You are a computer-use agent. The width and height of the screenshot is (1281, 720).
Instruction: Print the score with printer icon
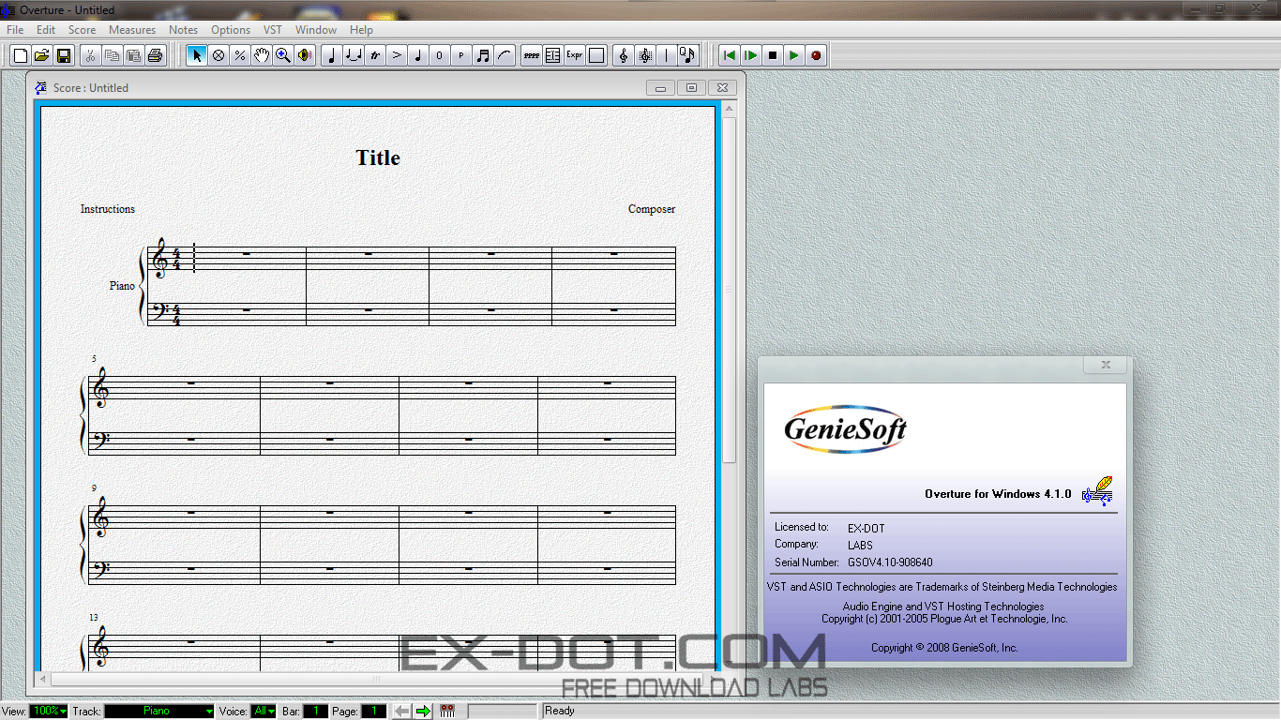[x=155, y=55]
